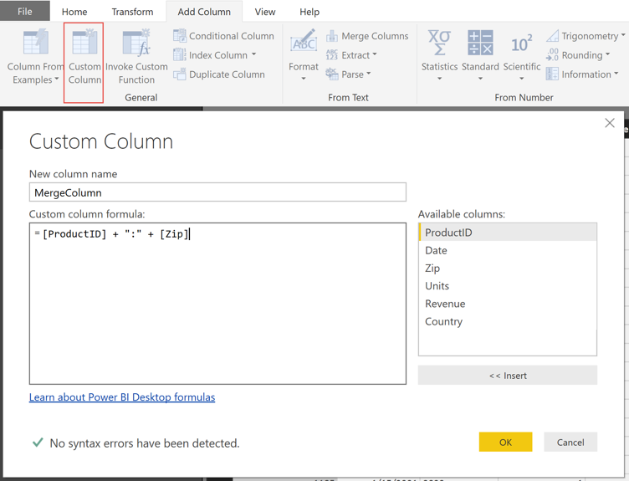Switch to the Transform tab
Image resolution: width=629 pixels, height=481 pixels.
coord(132,12)
